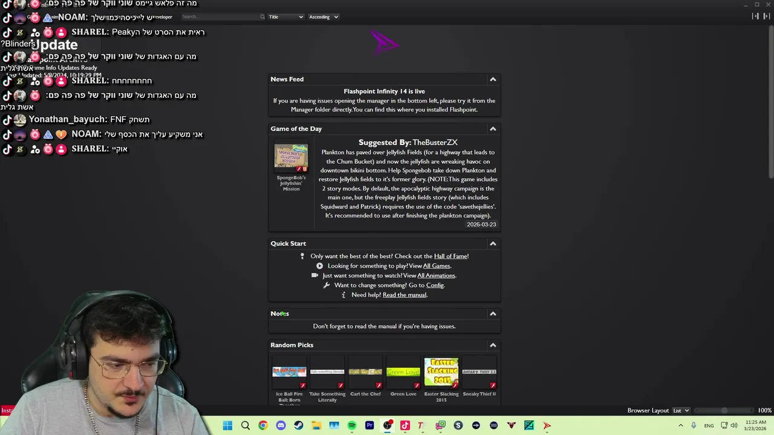Collapse the Game of the Day section
774x435 pixels.
(493, 129)
